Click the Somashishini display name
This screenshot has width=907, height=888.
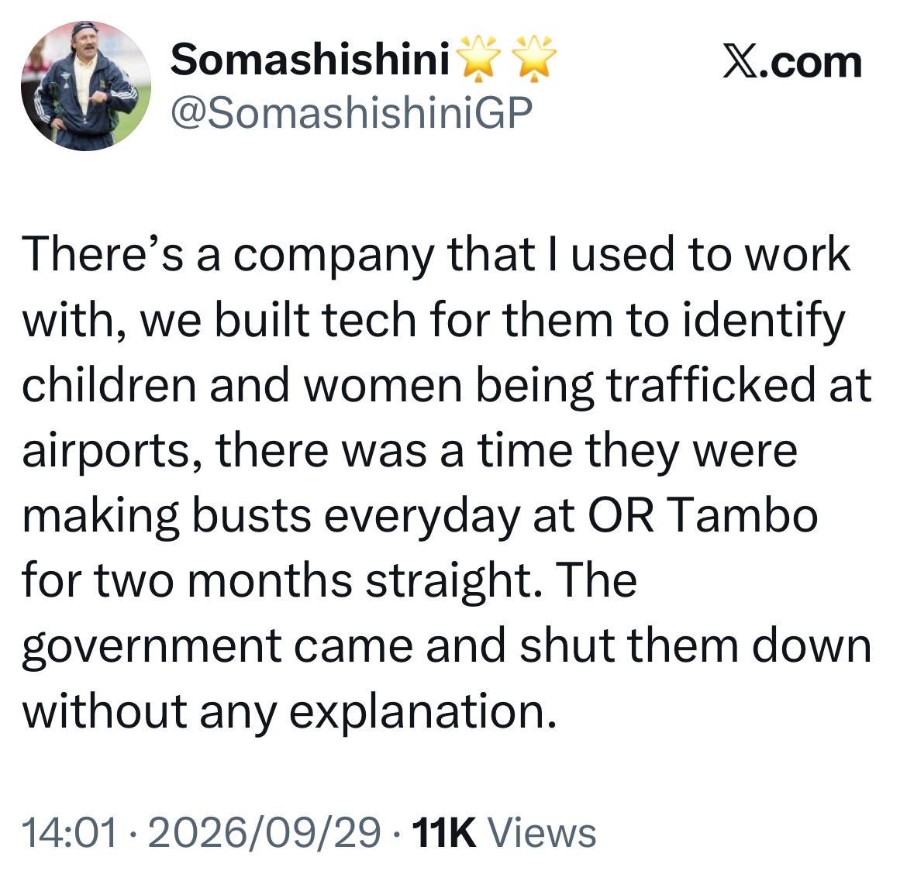tap(310, 60)
